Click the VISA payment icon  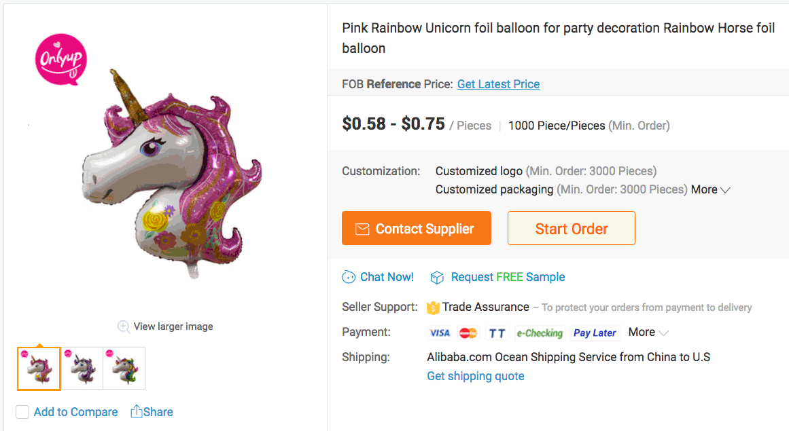tap(440, 333)
